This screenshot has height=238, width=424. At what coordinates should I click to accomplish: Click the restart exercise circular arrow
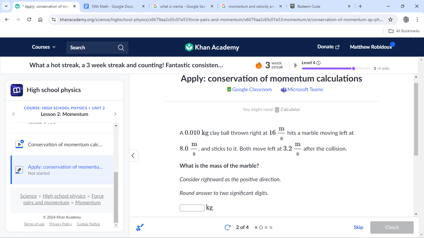coord(228,227)
